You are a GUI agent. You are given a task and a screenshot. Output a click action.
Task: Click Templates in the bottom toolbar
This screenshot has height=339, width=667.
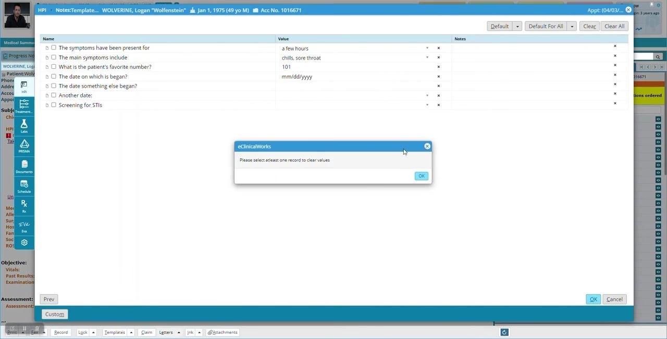pyautogui.click(x=115, y=332)
